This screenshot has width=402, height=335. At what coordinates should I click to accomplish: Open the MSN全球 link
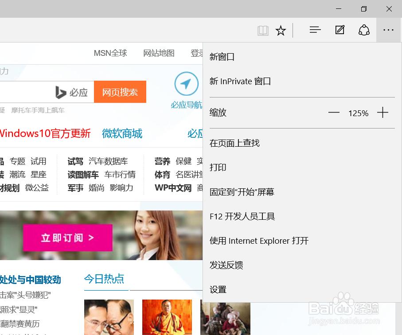[110, 53]
